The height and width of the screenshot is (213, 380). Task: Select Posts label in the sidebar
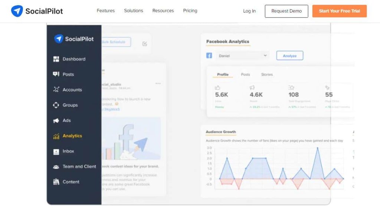[x=68, y=74]
